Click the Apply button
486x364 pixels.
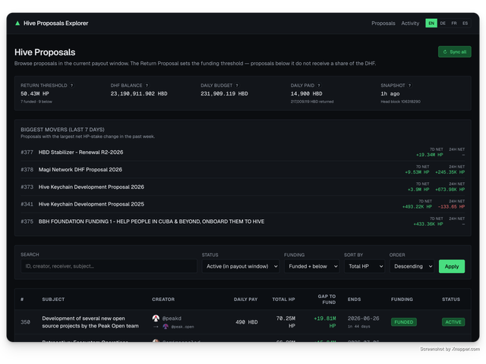(452, 266)
